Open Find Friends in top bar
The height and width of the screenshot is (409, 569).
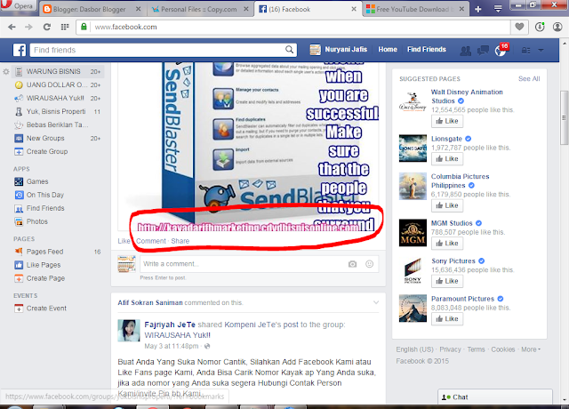pyautogui.click(x=427, y=50)
